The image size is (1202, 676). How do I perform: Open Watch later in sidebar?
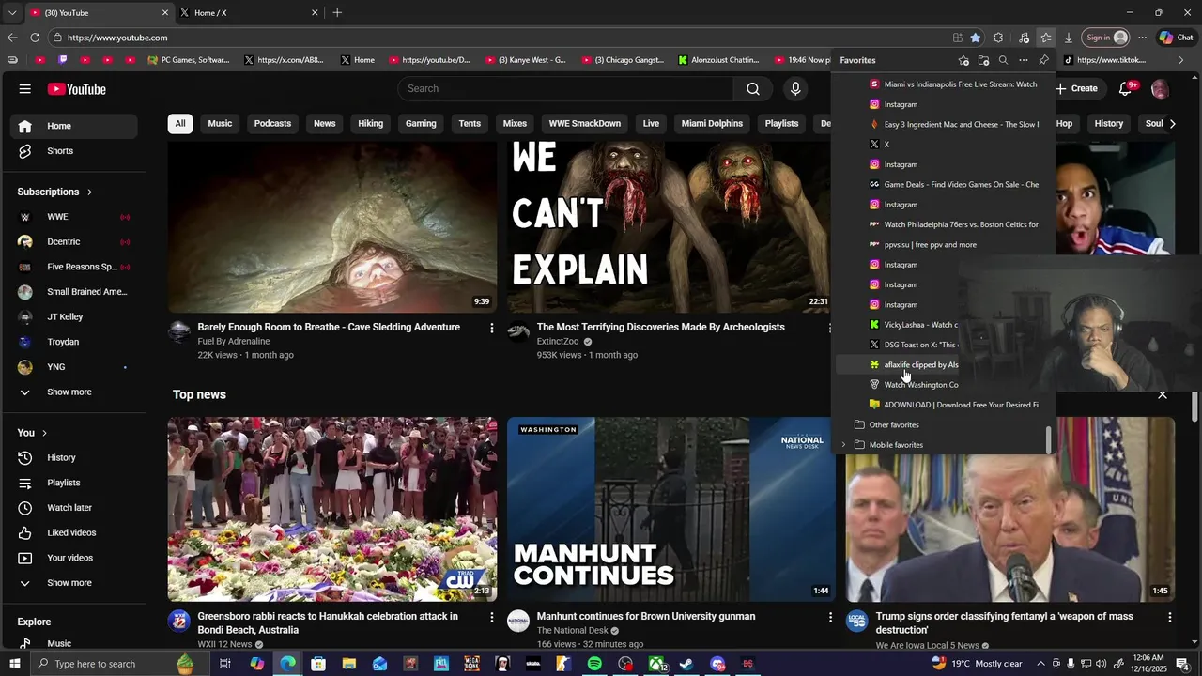(x=69, y=508)
